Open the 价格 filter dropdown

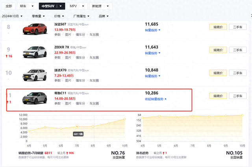coord(59,16)
